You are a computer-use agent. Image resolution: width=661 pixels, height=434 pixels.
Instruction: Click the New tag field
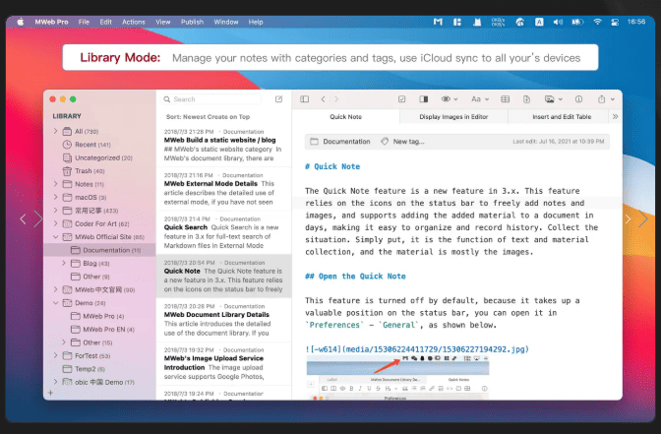click(402, 142)
